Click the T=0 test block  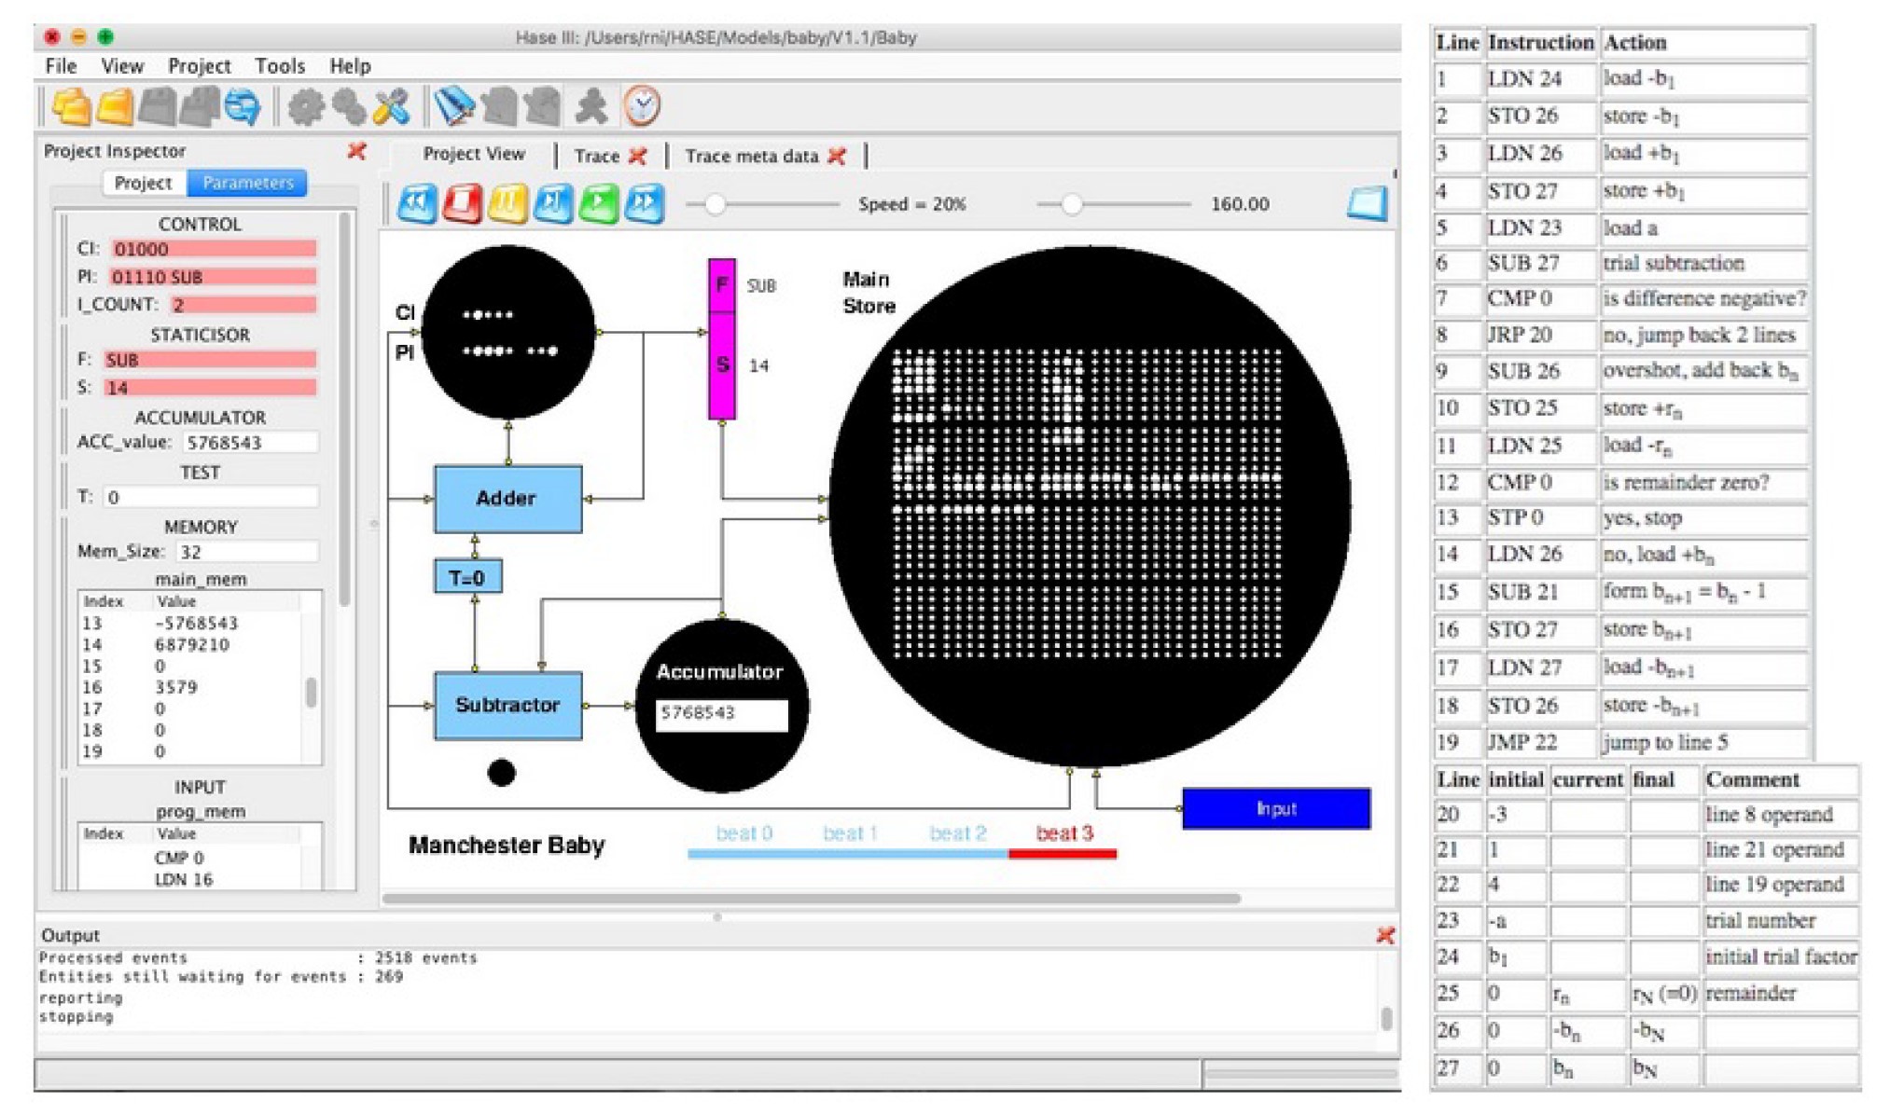467,577
